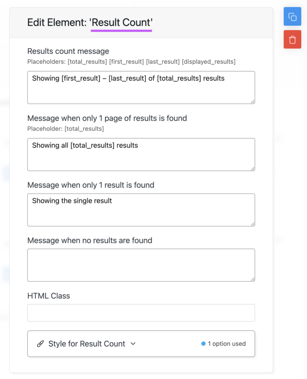Grab resize handle of single result message box
The height and width of the screenshot is (379, 307).
[x=253, y=224]
